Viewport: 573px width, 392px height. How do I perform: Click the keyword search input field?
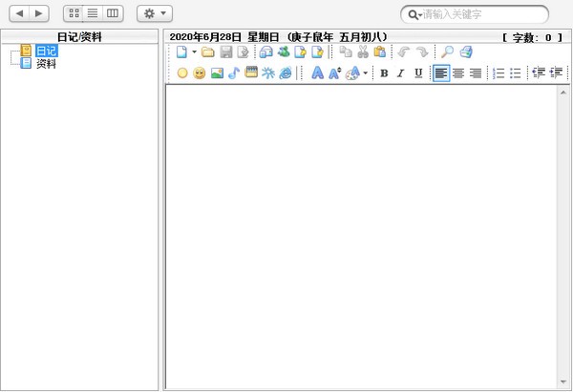coord(482,14)
